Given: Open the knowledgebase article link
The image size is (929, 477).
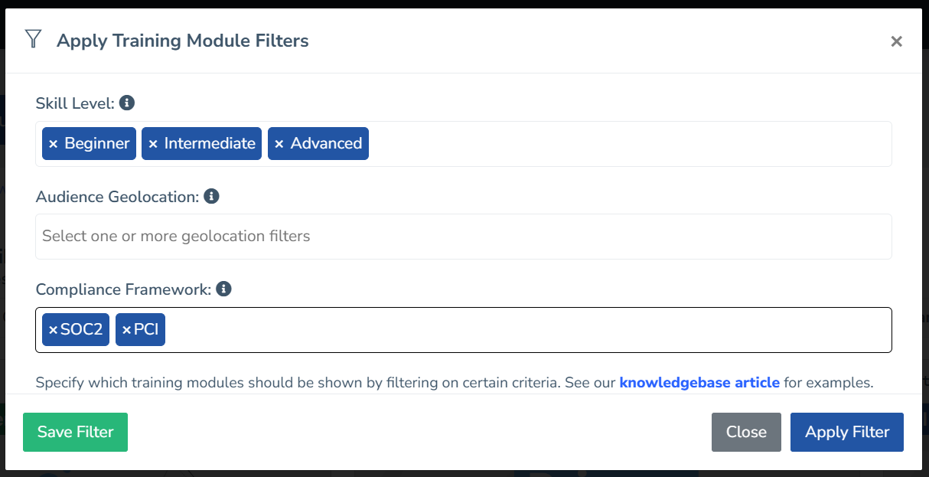Looking at the screenshot, I should coord(699,382).
